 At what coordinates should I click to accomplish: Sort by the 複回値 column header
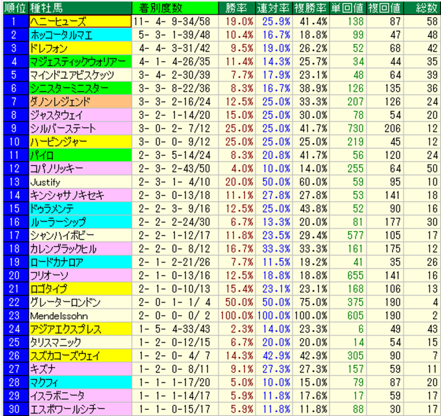[x=385, y=8]
